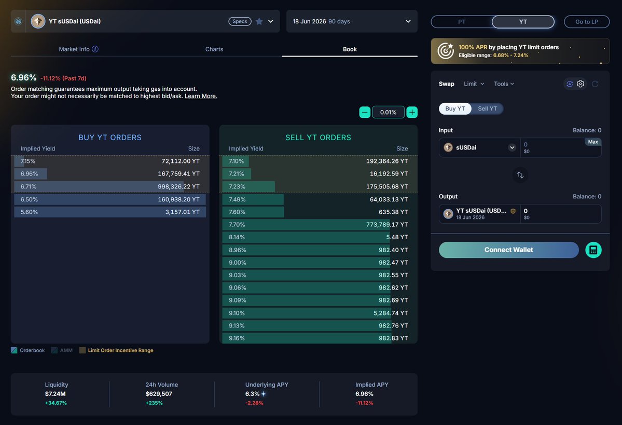Click the Specs button
Screen dimensions: 622x425
pyautogui.click(x=240, y=21)
